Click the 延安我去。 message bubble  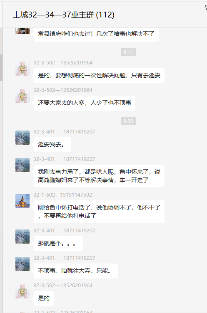[x=52, y=145]
